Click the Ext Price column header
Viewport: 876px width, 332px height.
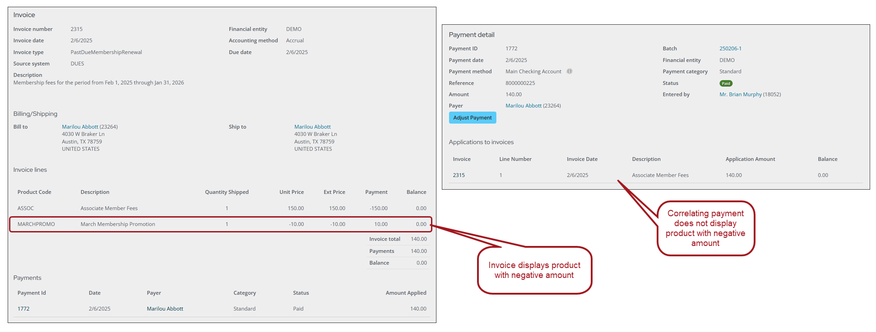(334, 192)
